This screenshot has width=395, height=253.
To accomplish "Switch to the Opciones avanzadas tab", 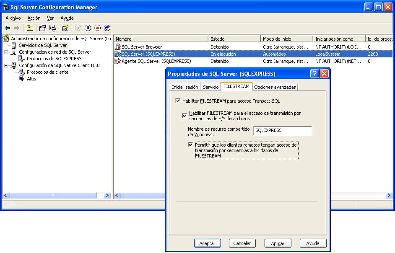I will coord(275,87).
